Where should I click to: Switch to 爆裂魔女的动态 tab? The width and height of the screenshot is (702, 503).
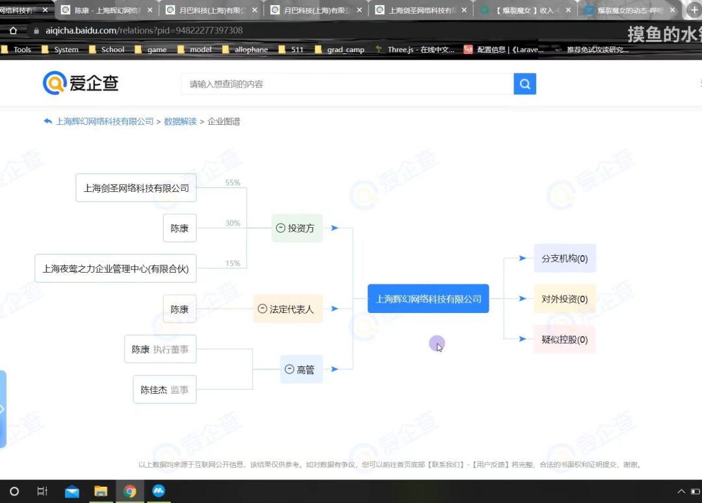630,10
